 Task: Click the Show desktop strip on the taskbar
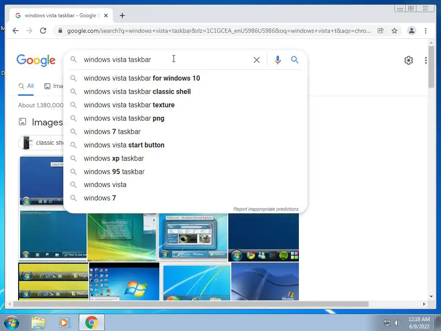438,323
